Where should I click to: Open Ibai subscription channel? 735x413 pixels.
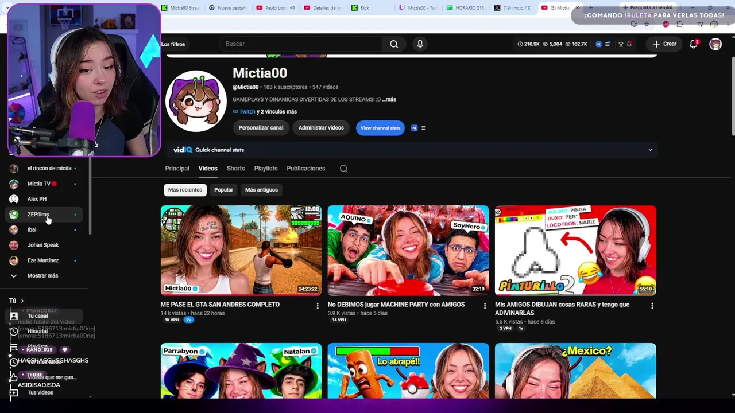[44, 229]
